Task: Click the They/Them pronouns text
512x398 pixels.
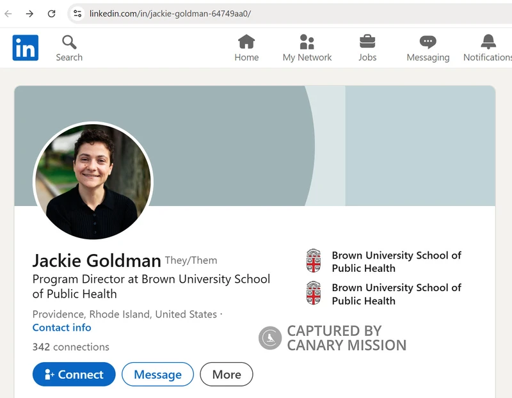Action: click(191, 260)
